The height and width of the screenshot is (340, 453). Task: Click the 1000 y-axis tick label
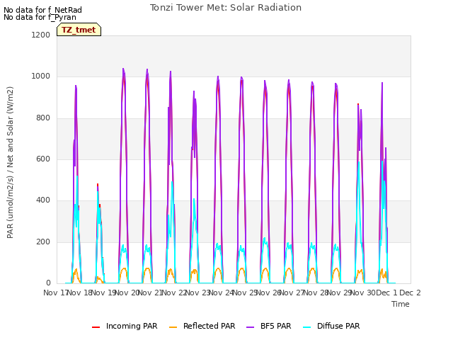[x=41, y=76]
